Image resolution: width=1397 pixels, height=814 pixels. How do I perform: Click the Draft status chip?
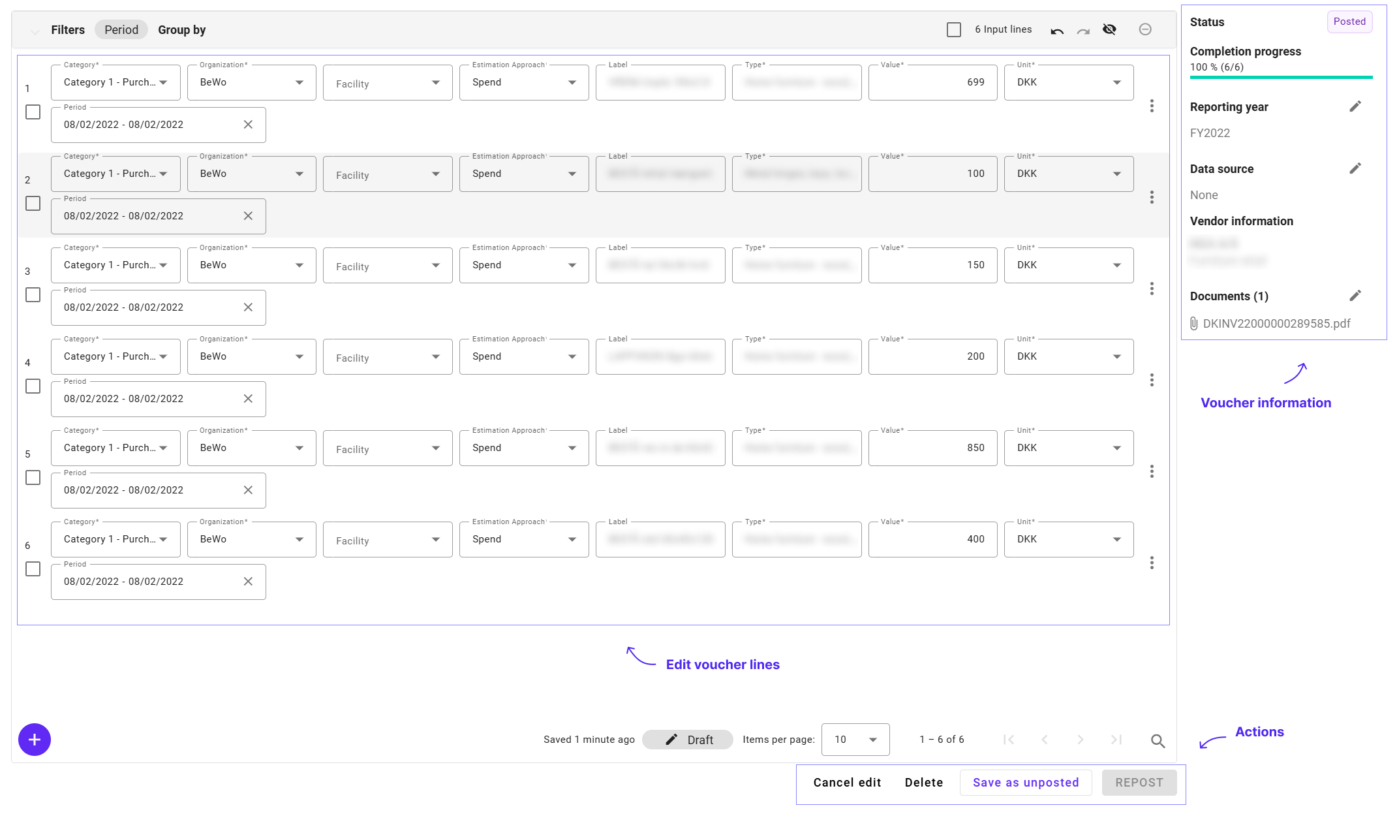click(688, 740)
